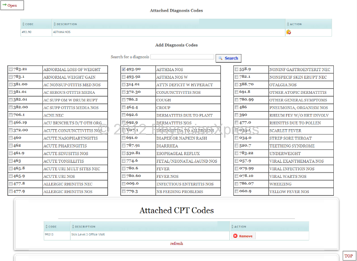This screenshot has height=261, width=357.
Task: Click the delete icon for Asthma NOS diagnosis
Action: (289, 32)
